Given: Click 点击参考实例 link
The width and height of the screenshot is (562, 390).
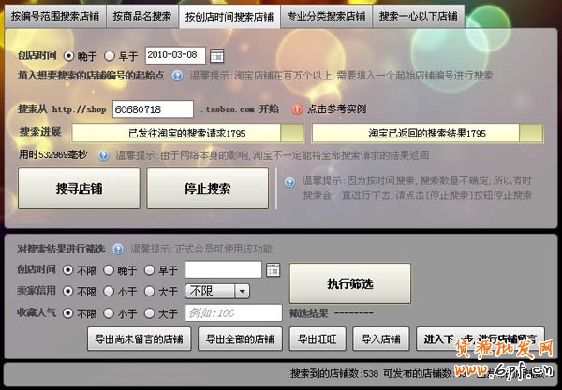Looking at the screenshot, I should pos(337,109).
